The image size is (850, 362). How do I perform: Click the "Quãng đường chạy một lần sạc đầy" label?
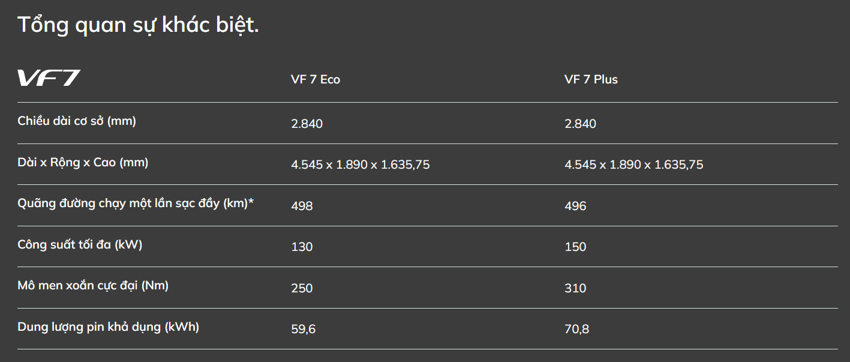click(x=136, y=204)
